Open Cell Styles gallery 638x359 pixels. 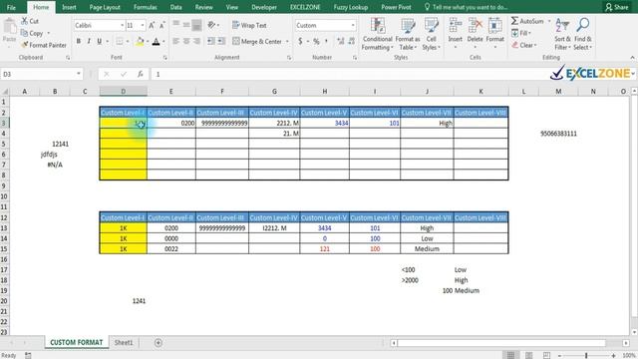pyautogui.click(x=431, y=34)
